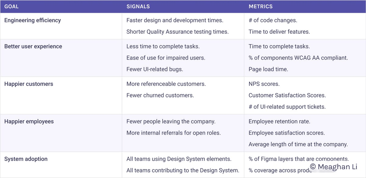The image size is (366, 178).
Task: Click '# of code changes' metric
Action: pyautogui.click(x=273, y=20)
